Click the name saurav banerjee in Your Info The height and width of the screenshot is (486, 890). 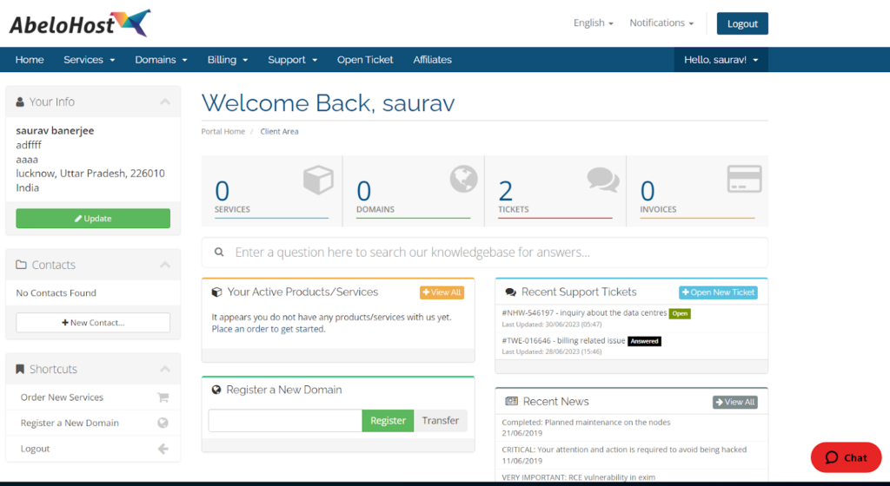[55, 130]
